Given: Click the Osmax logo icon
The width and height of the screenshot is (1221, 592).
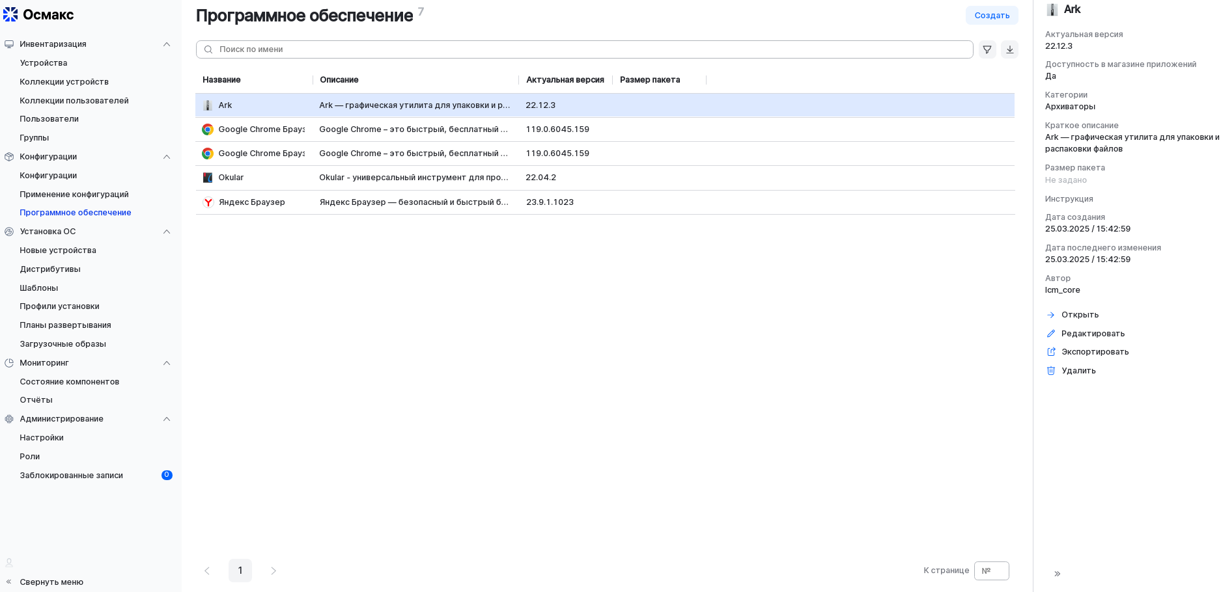Looking at the screenshot, I should pyautogui.click(x=10, y=14).
